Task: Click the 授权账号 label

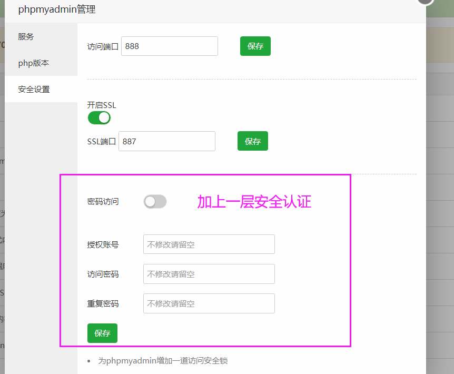Action: pos(103,244)
